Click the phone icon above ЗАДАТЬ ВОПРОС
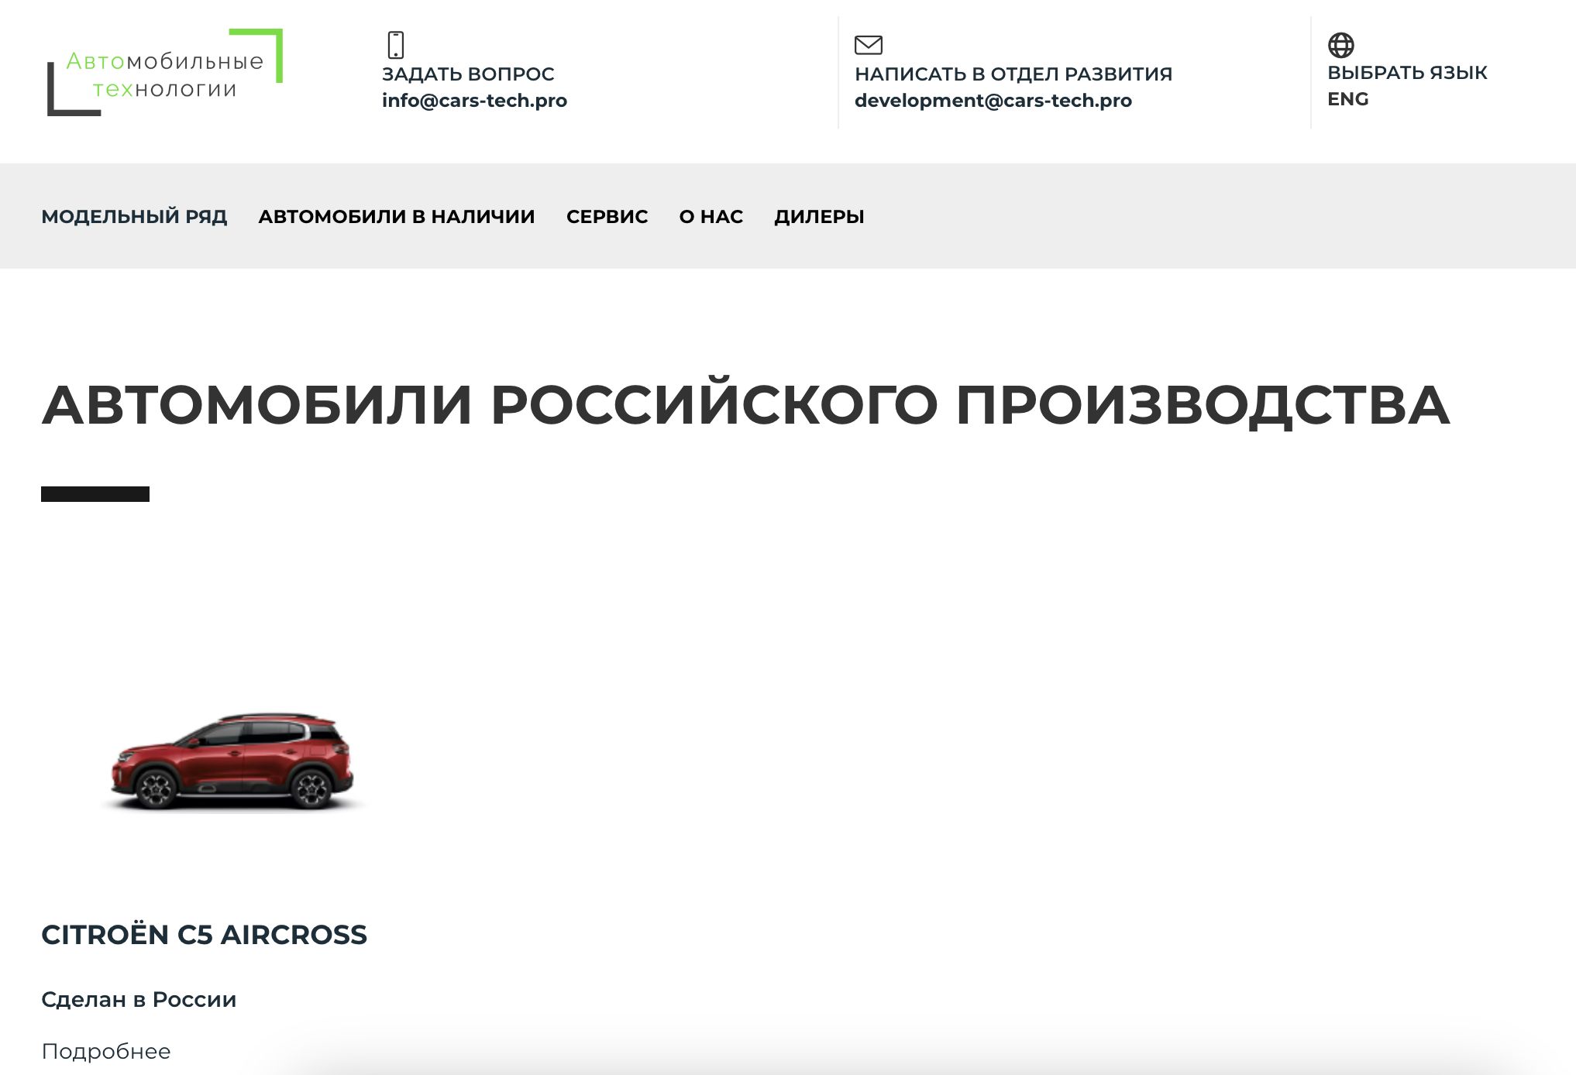Viewport: 1576px width, 1075px height. (395, 45)
